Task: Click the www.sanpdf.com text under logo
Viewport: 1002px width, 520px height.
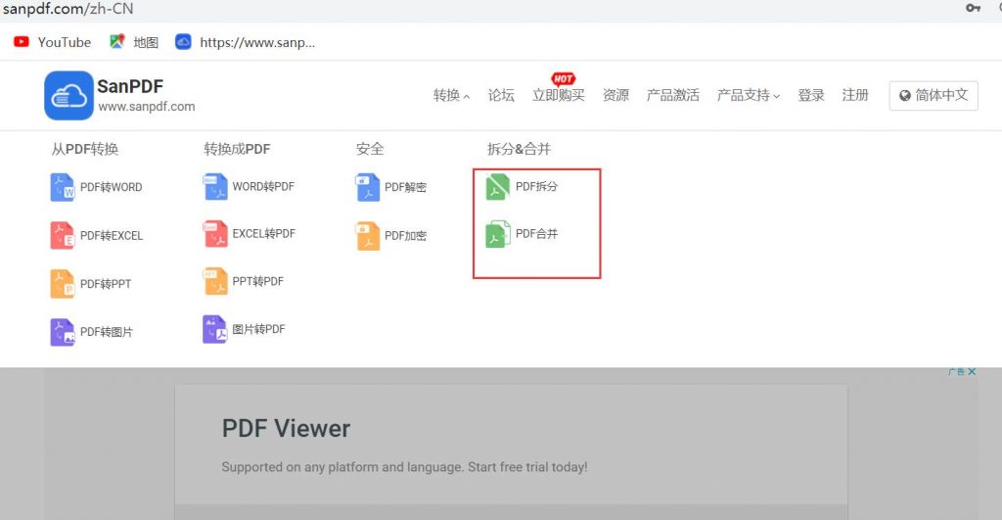Action: [x=147, y=107]
